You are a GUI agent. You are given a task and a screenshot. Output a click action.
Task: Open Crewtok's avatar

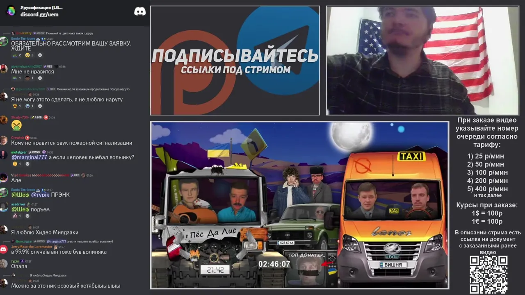[4, 140]
